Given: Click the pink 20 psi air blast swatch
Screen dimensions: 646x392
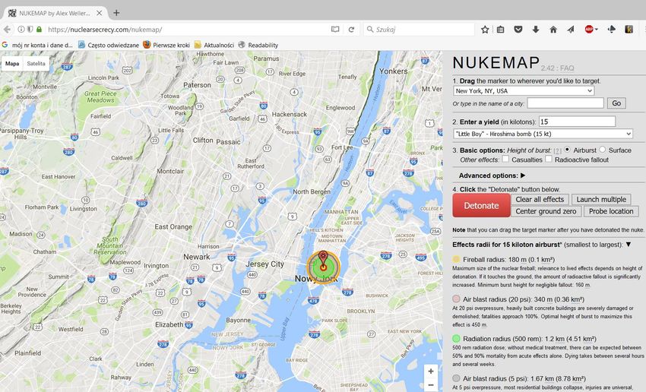Looking at the screenshot, I should pos(456,299).
